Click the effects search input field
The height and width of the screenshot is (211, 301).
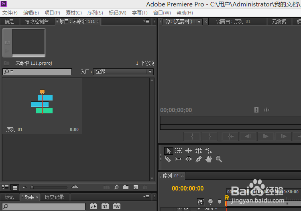point(44,207)
